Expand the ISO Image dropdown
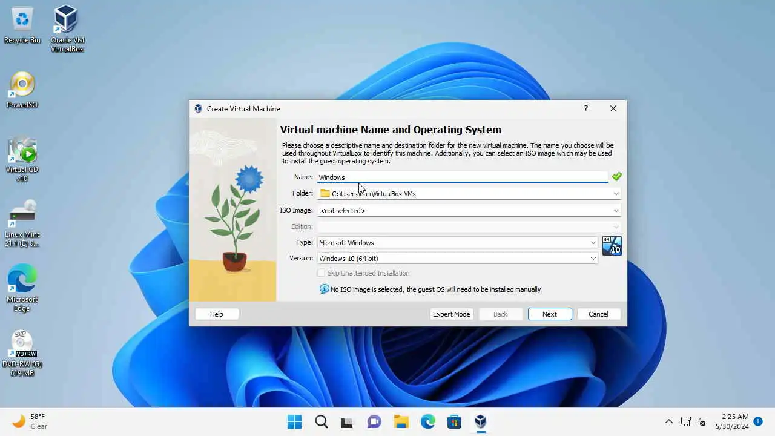775x436 pixels. coord(616,211)
